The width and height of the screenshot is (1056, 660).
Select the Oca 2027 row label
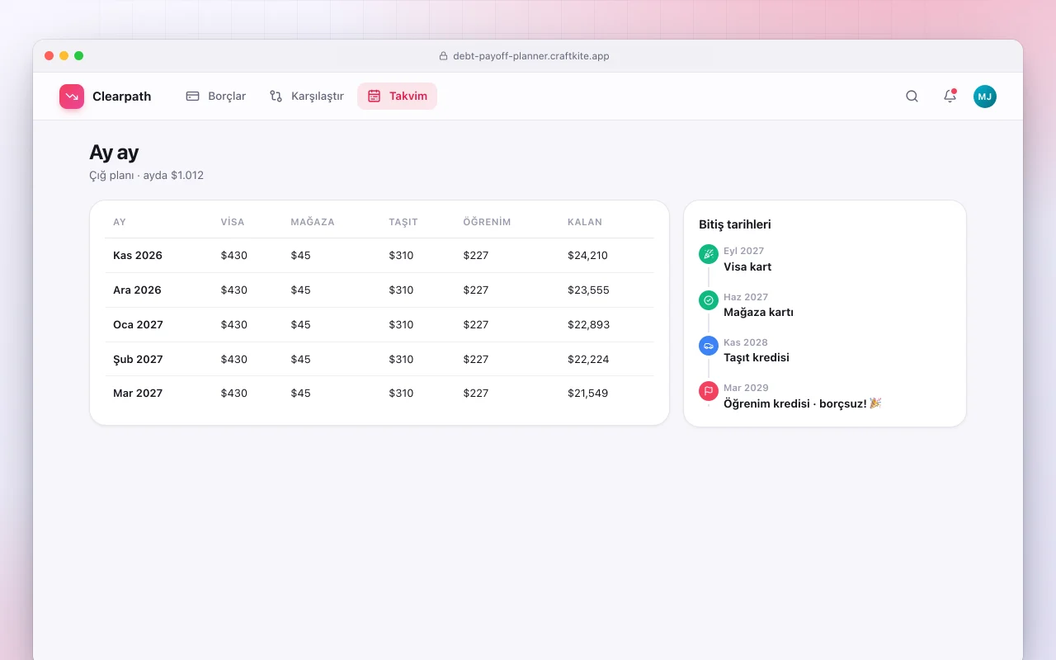tap(138, 325)
